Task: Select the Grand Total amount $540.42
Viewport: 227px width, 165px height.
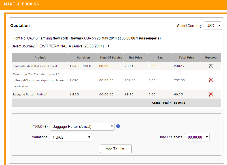Action: click(x=179, y=103)
